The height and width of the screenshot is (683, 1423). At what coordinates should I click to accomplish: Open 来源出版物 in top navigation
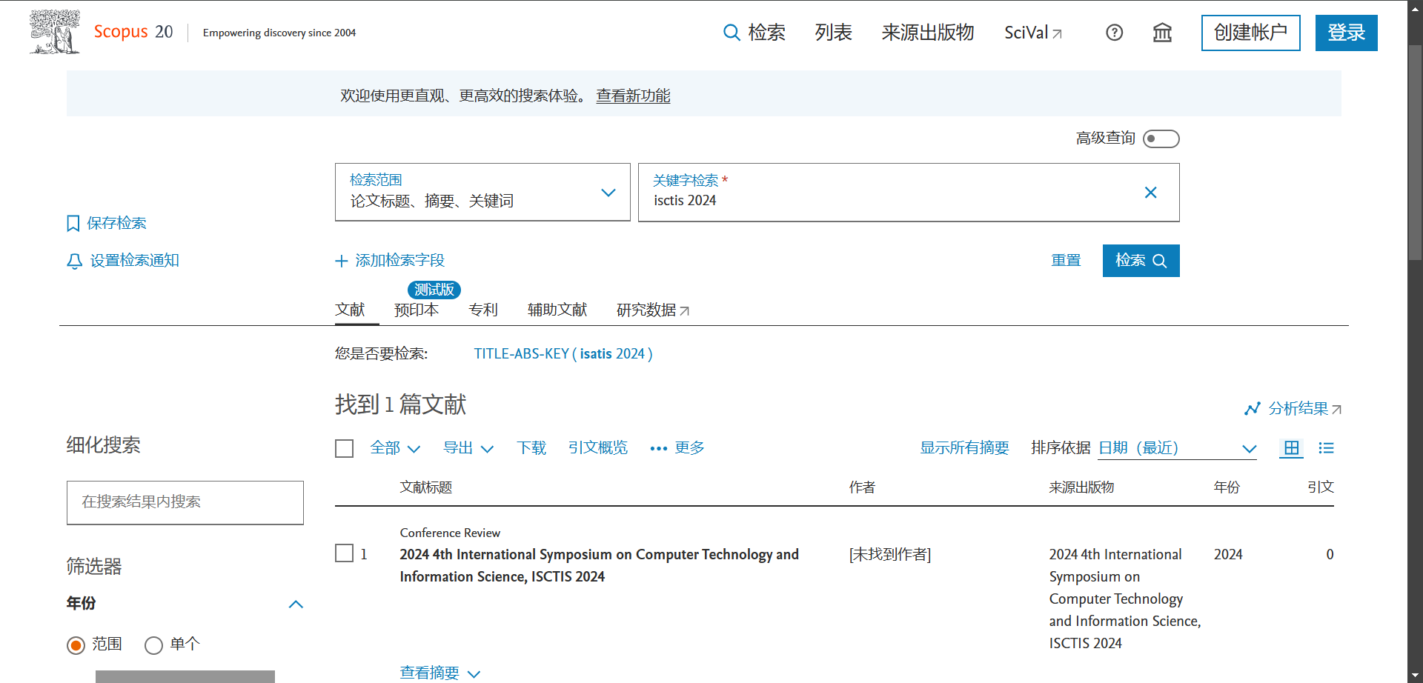(x=928, y=33)
